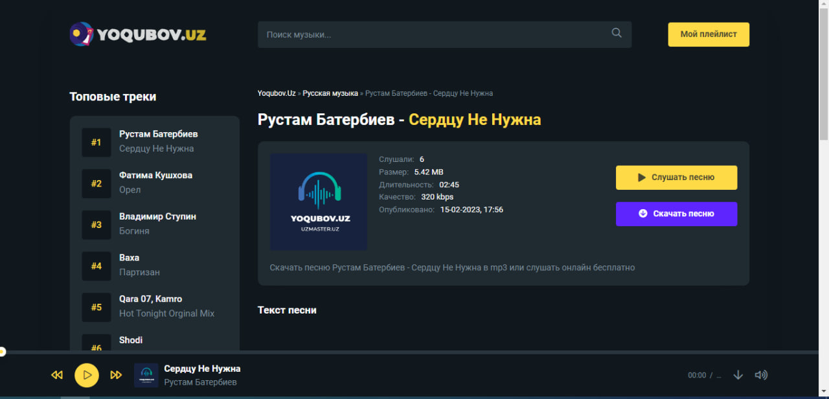Click subtitle Орел in top tracks
Viewport: 829px width, 399px height.
click(x=130, y=190)
